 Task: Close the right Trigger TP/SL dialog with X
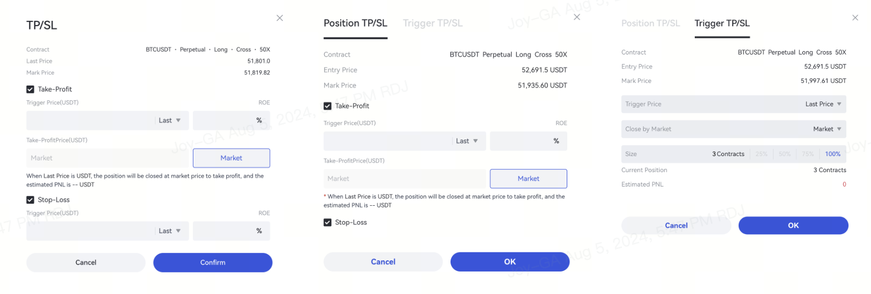[x=855, y=18]
